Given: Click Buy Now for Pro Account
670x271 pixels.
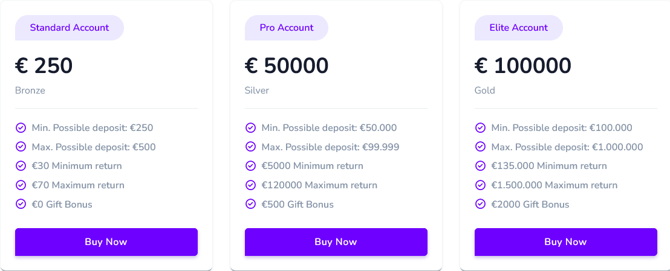Looking at the screenshot, I should point(336,242).
